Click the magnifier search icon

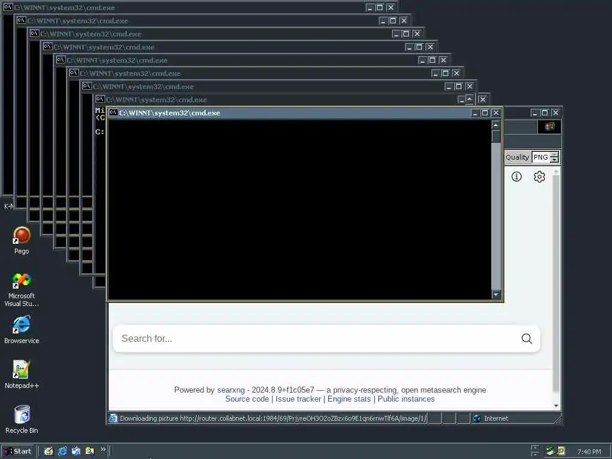pos(527,338)
